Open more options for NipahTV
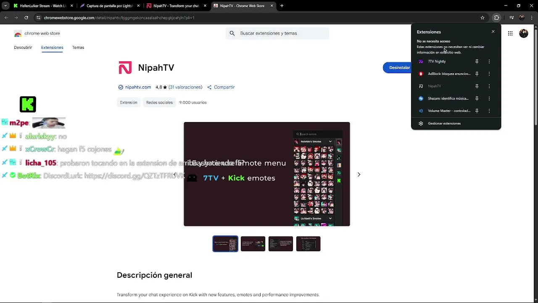538x303 pixels. pos(489,86)
